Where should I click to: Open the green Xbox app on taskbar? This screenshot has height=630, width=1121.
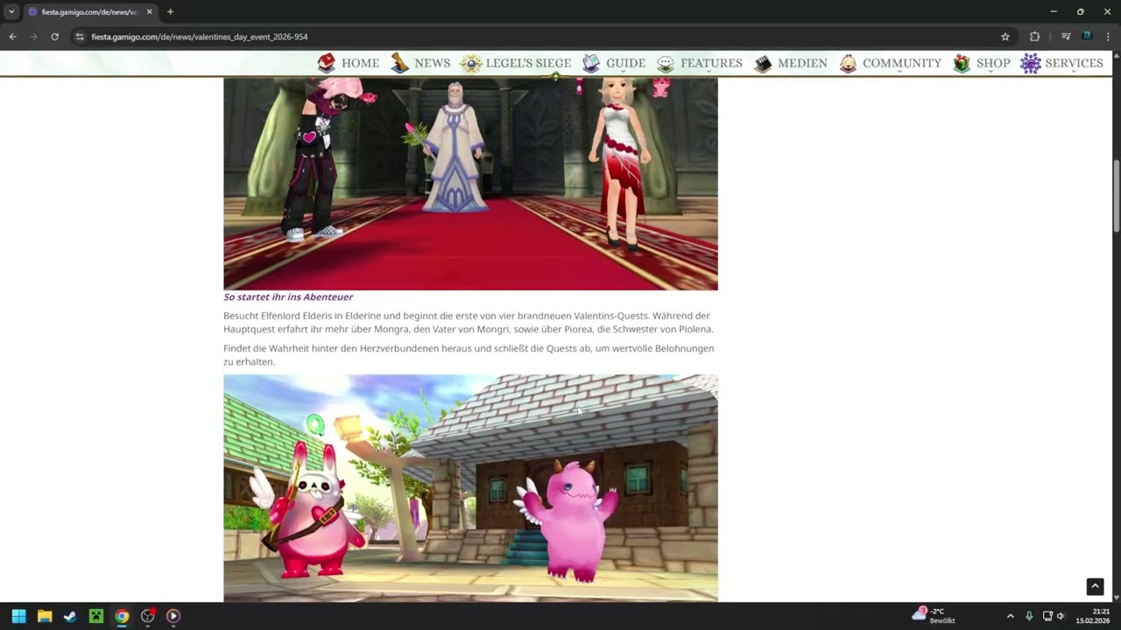point(96,616)
